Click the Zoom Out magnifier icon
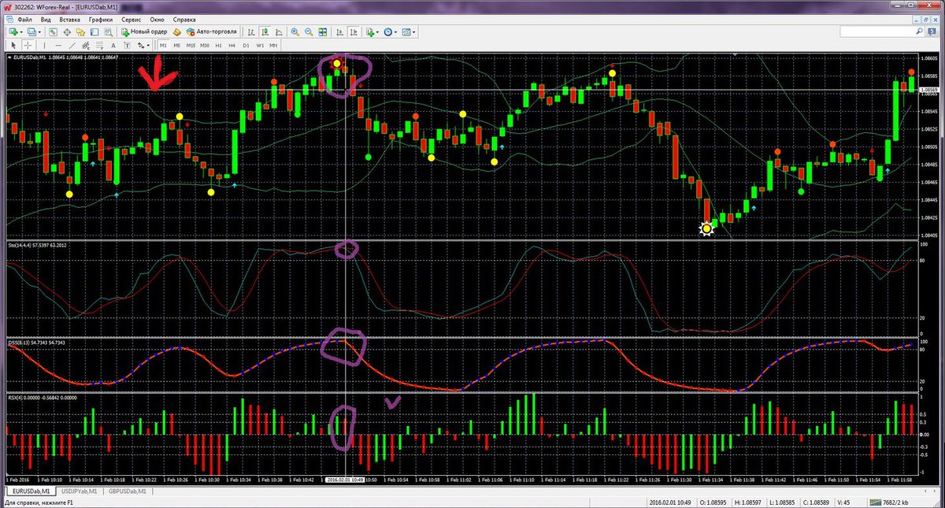Image resolution: width=945 pixels, height=508 pixels. pos(308,32)
